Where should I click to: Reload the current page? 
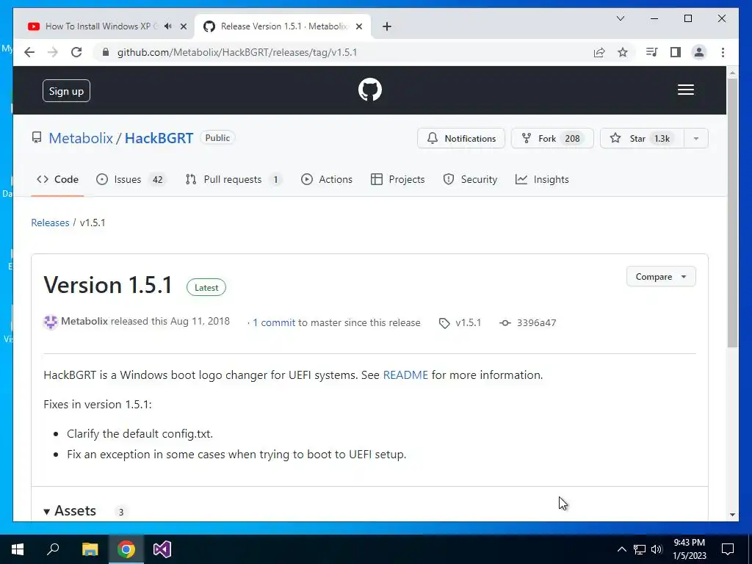coord(76,52)
